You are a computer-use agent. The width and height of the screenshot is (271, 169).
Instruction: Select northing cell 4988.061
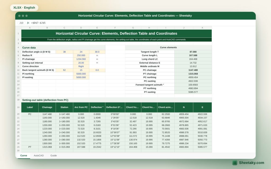click(184, 136)
